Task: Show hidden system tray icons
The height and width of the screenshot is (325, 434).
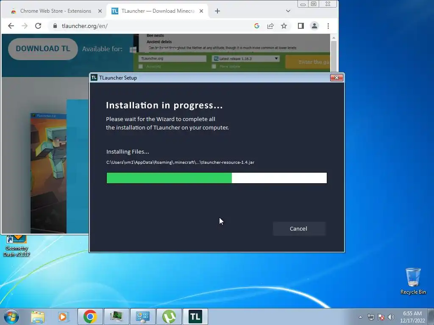Action: coord(360,317)
